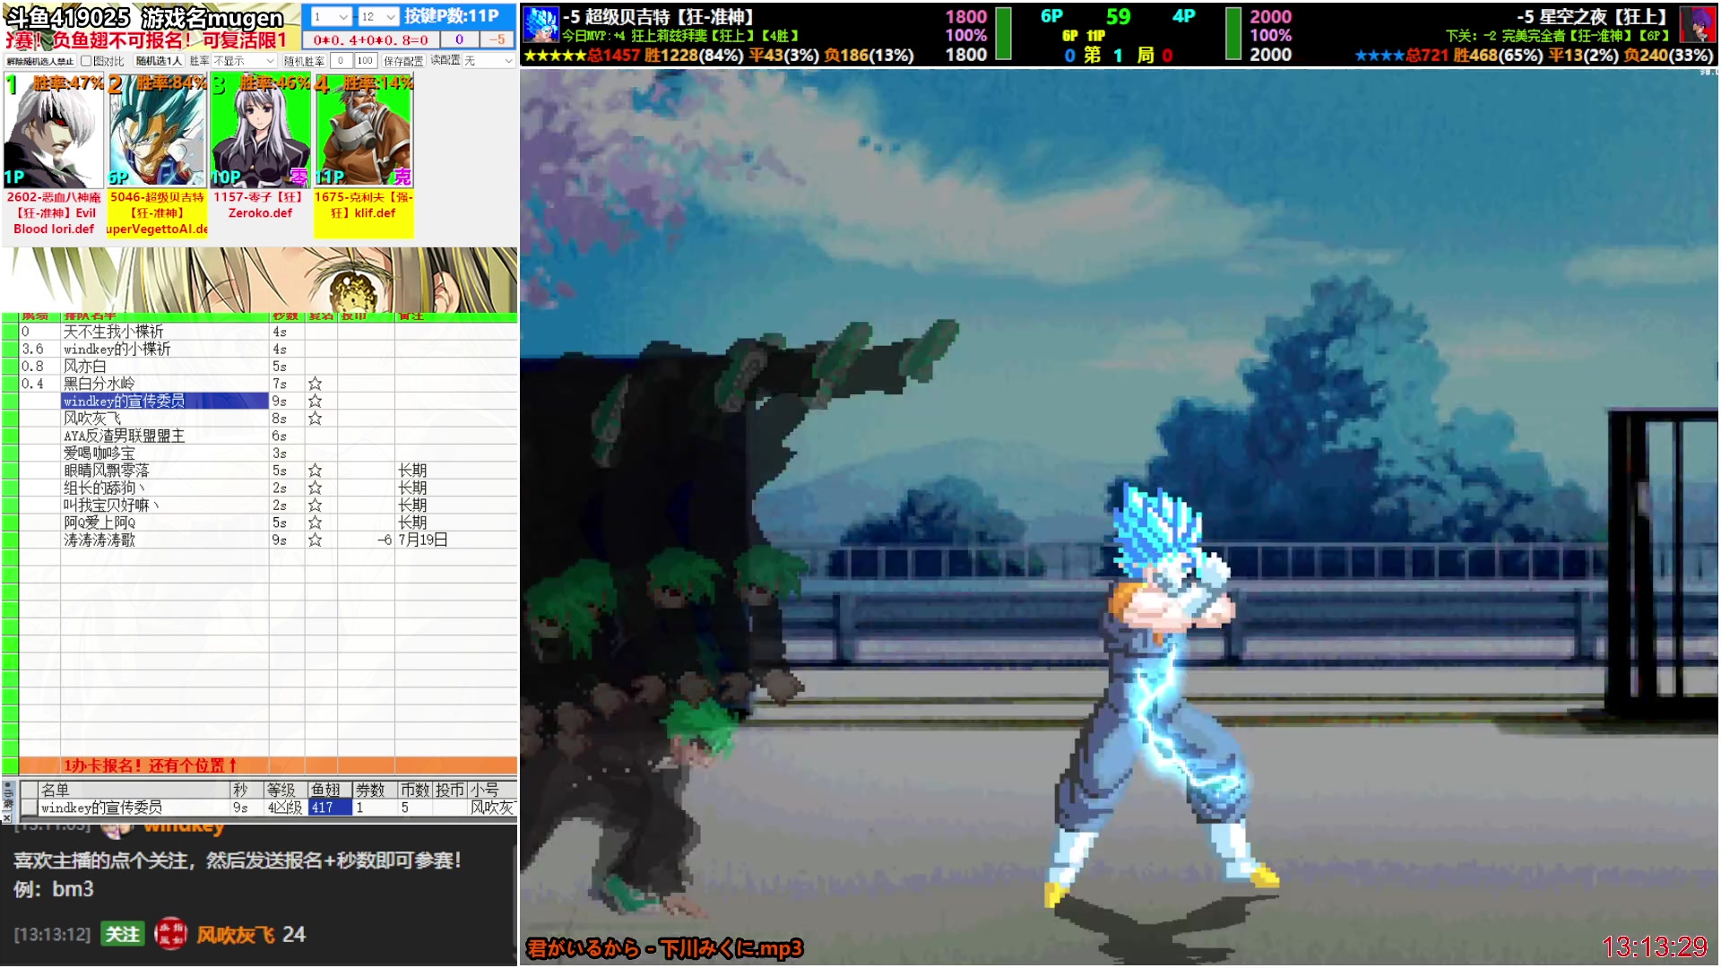The height and width of the screenshot is (968, 1721).
Task: Select the 11P klif portrait
Action: [363, 131]
